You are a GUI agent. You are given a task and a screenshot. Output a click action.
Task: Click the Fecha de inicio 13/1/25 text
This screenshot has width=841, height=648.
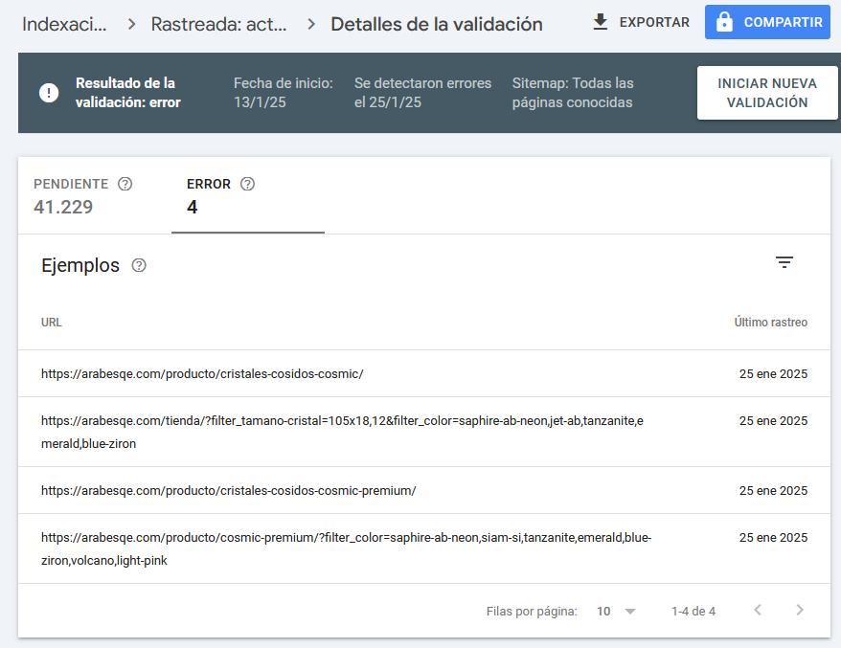pos(284,93)
